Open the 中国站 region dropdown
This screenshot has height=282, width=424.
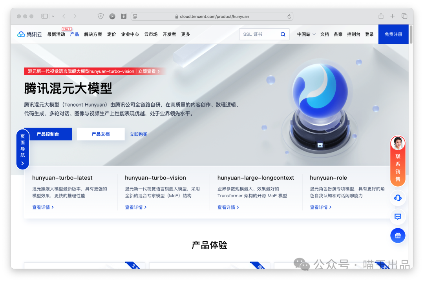click(306, 34)
